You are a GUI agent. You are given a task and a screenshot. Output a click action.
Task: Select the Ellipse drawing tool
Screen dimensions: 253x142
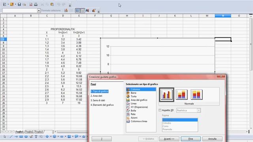pos(26,137)
